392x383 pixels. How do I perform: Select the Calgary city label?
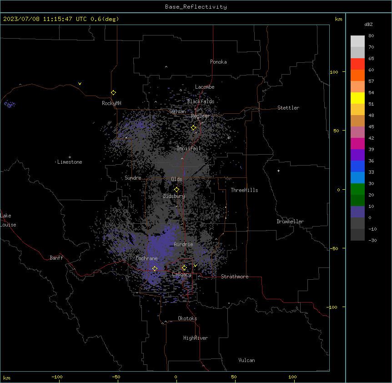click(x=181, y=274)
